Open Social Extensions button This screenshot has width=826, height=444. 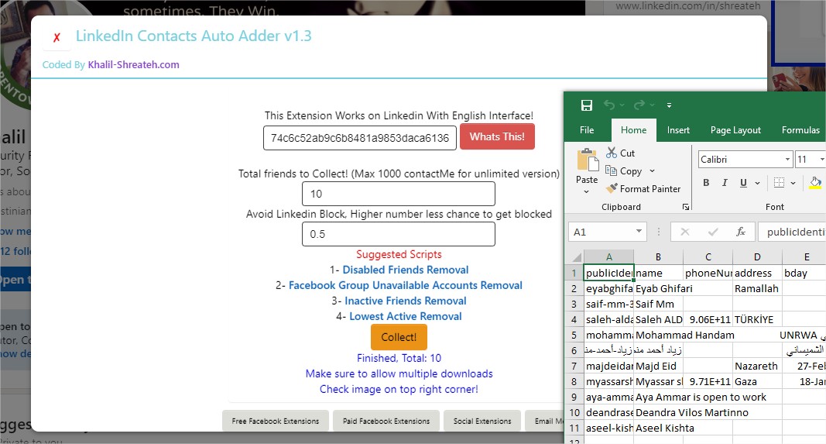pyautogui.click(x=482, y=421)
